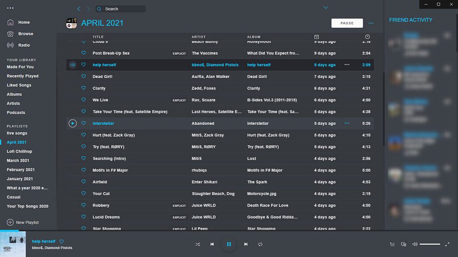The image size is (458, 257).
Task: Toggle heart for Interstellar track
Action: (84, 123)
